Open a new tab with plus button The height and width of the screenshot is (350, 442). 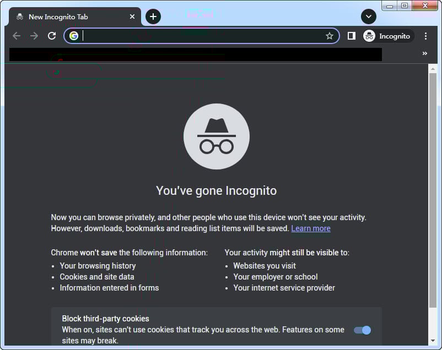coord(153,17)
